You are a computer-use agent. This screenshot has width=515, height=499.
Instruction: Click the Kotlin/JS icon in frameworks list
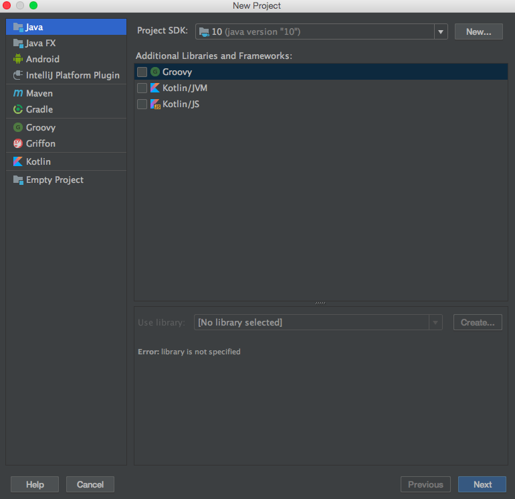coord(155,104)
